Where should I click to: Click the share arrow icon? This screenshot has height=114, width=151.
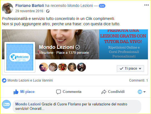click(104, 92)
